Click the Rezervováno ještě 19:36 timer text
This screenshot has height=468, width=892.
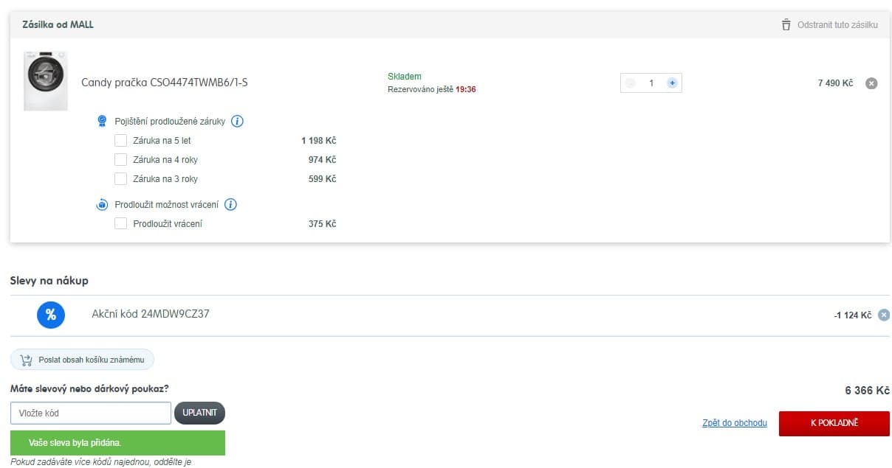point(432,89)
